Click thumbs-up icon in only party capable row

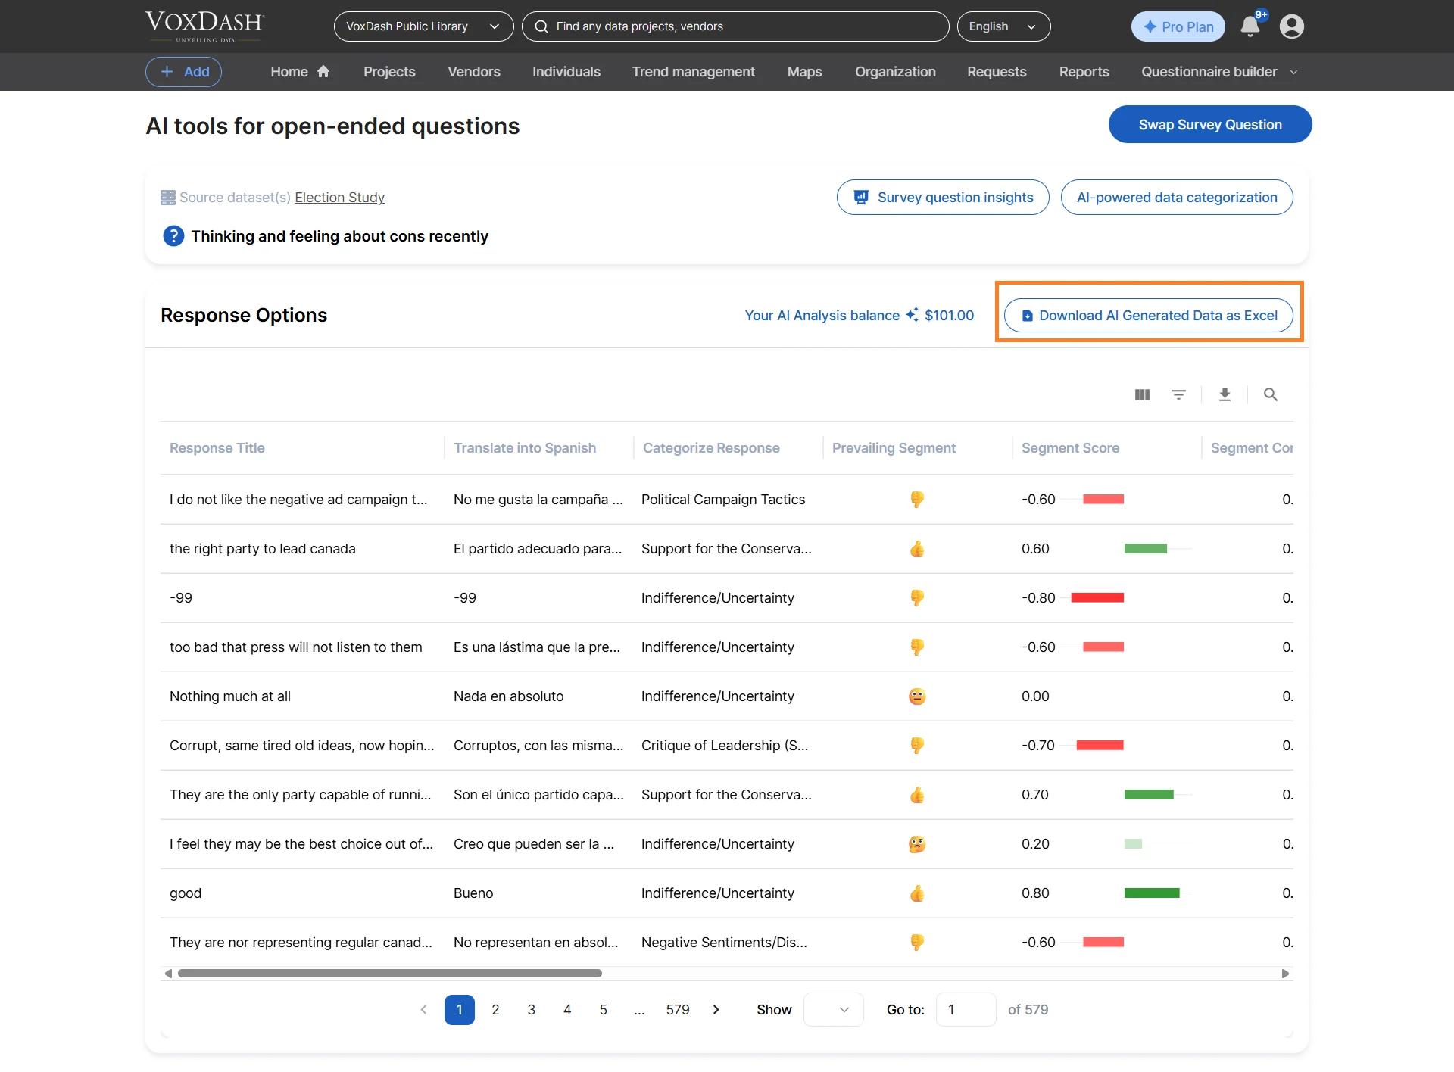[x=917, y=795]
